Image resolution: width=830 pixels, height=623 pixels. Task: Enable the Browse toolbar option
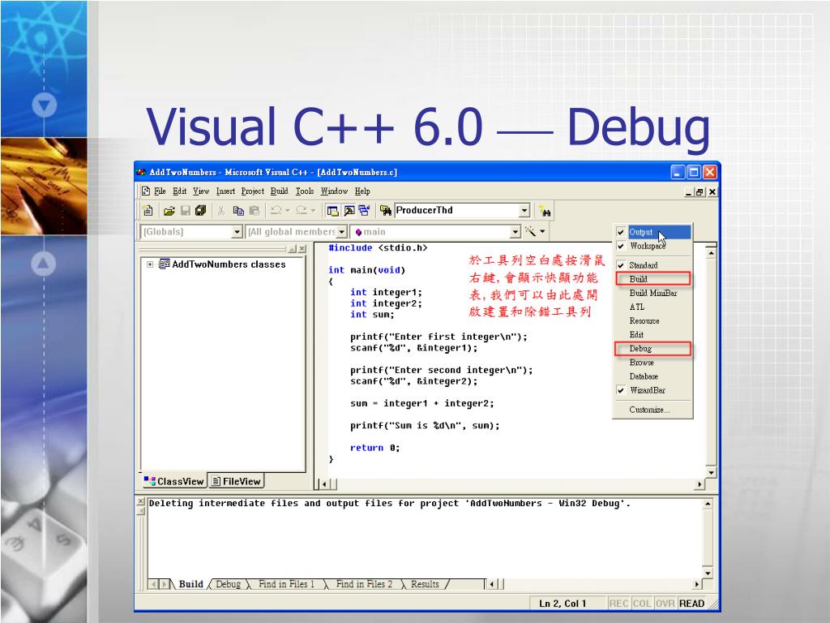[x=652, y=363]
